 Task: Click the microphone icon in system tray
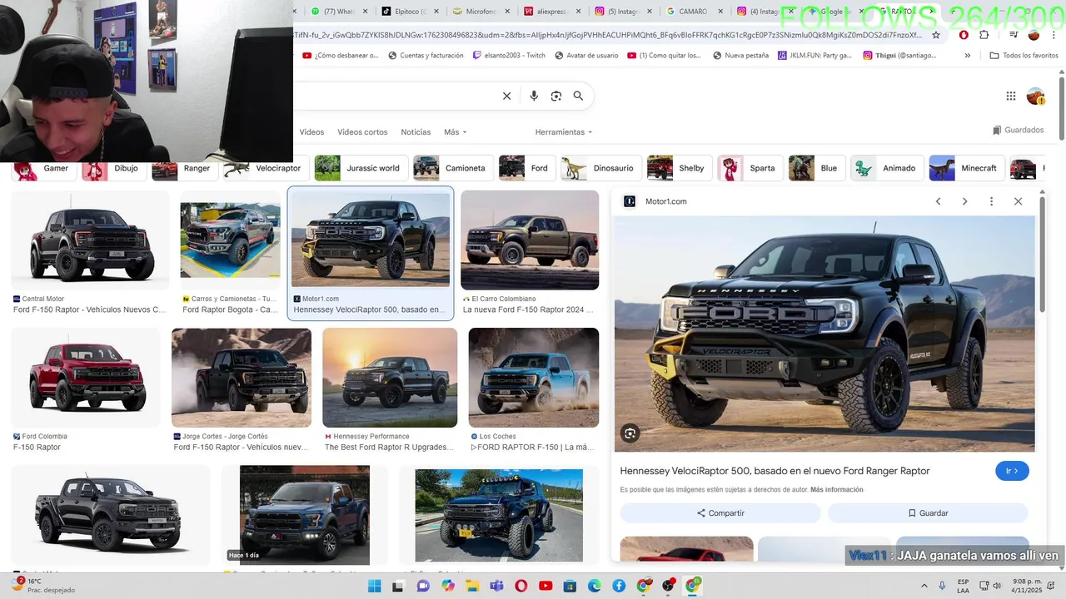point(942,586)
